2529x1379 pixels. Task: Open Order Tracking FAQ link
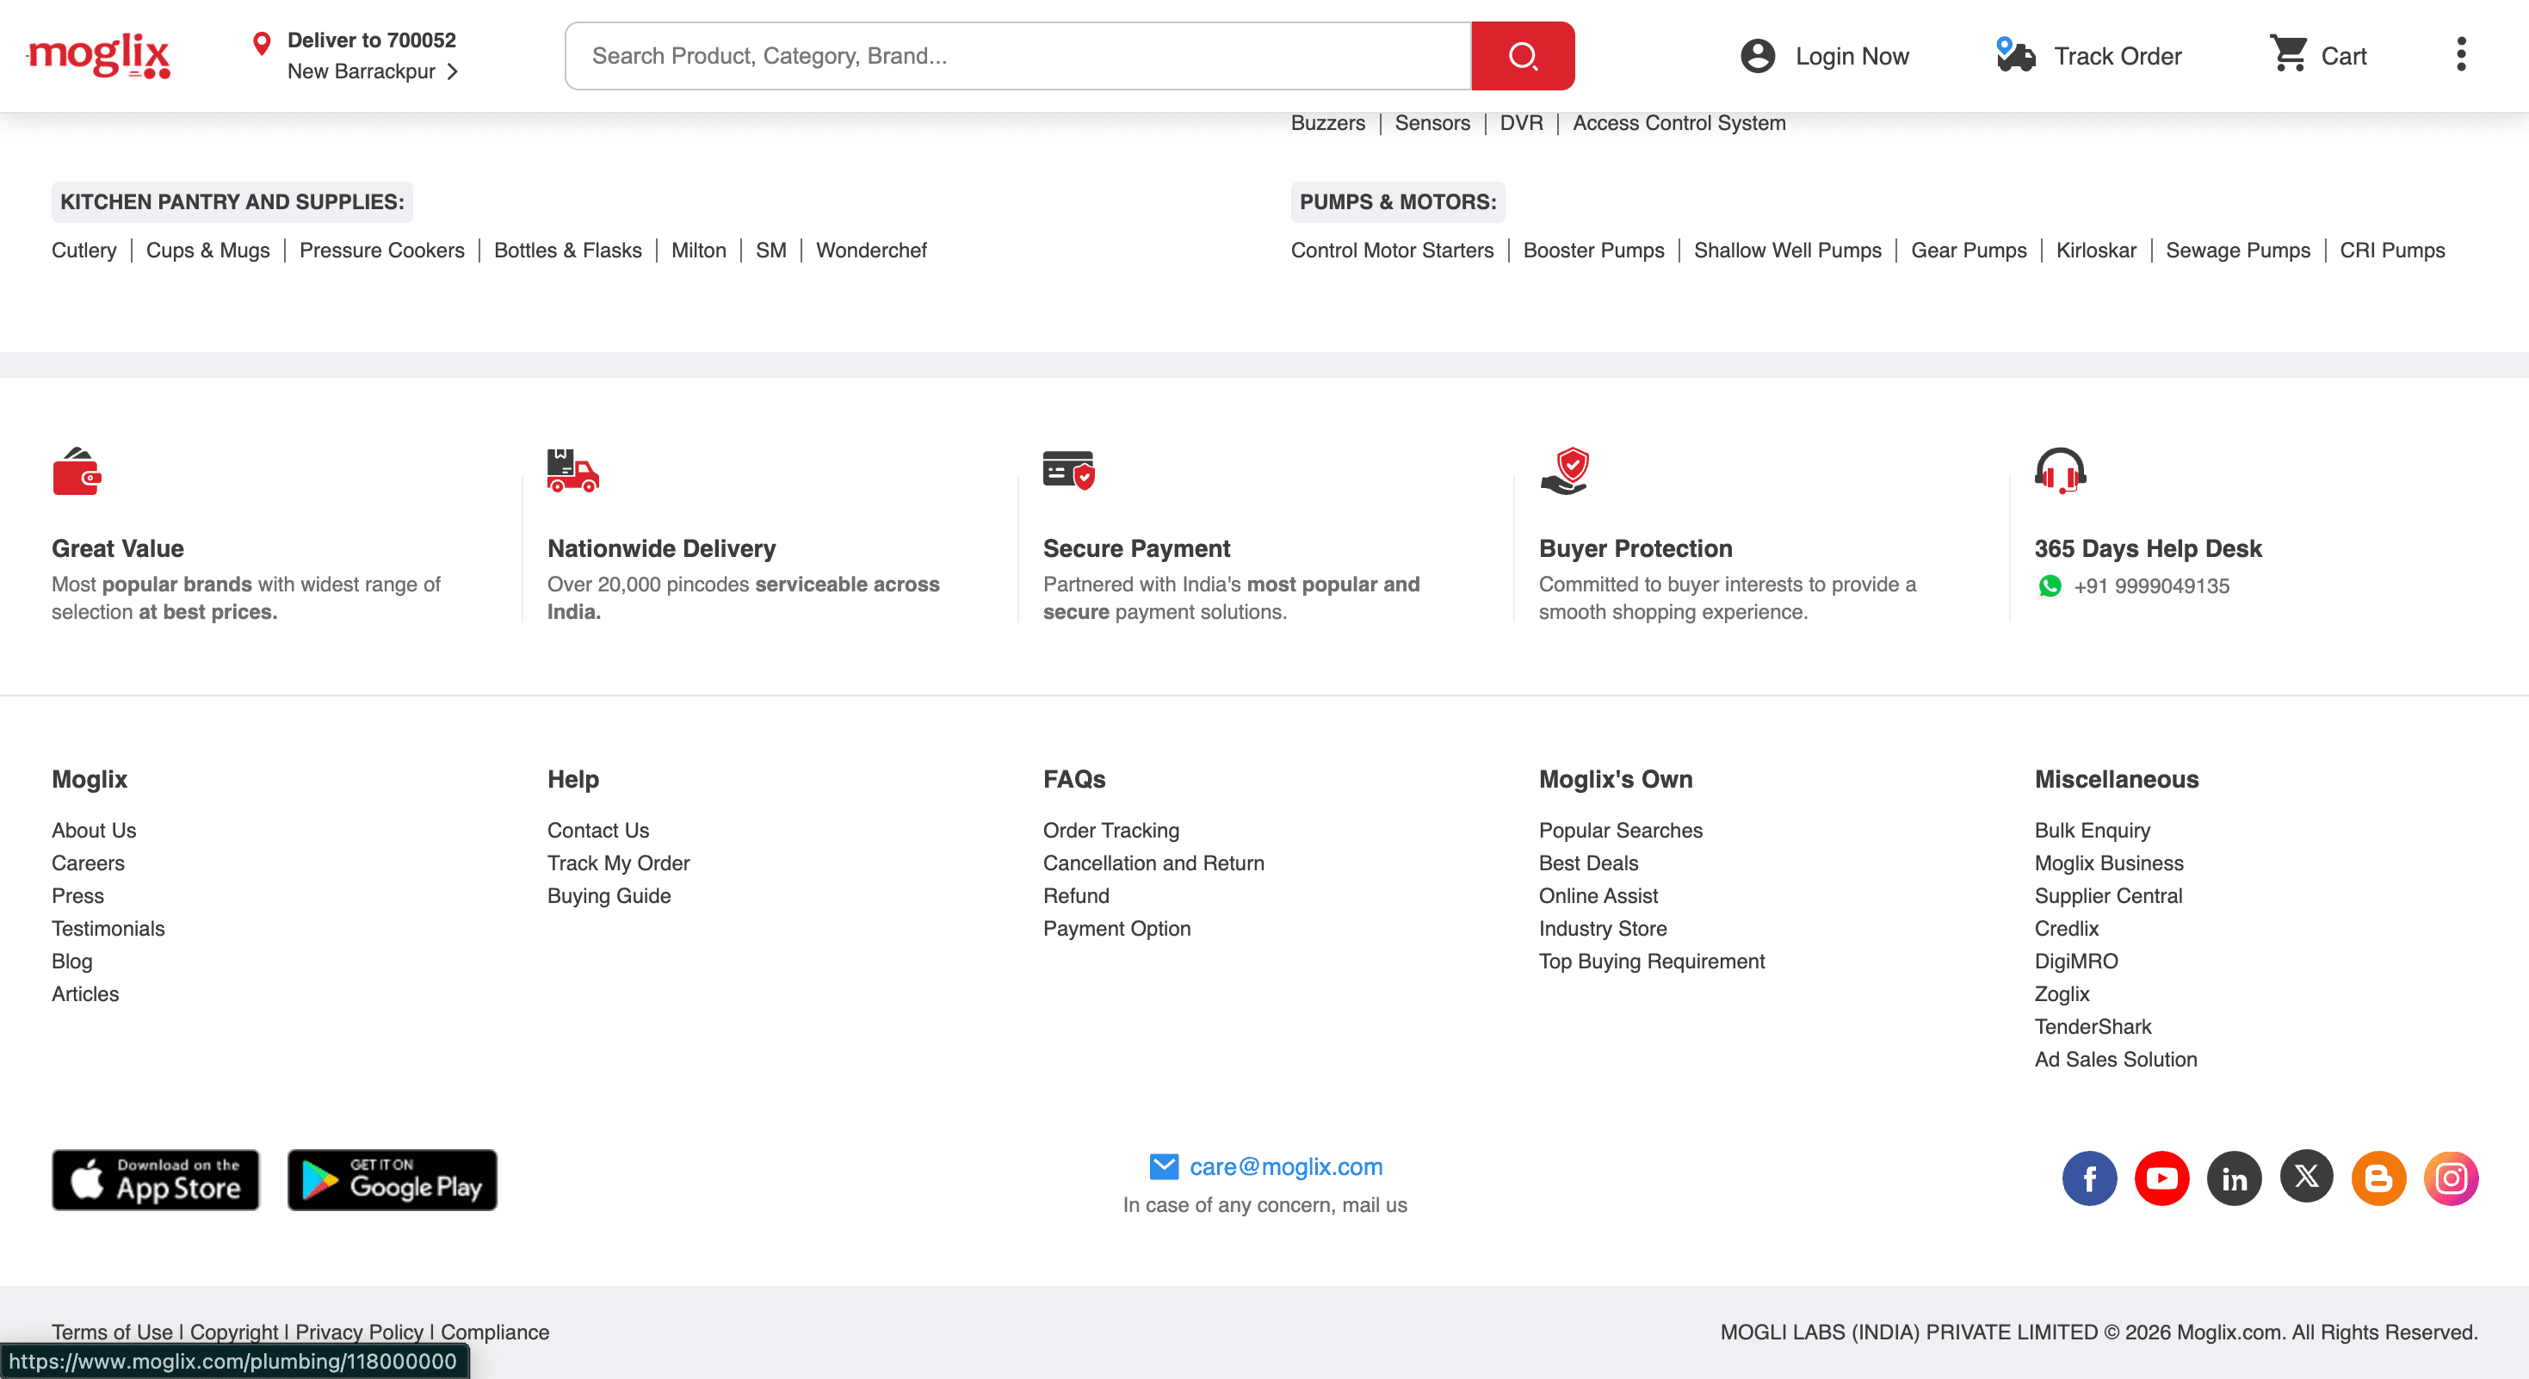tap(1111, 831)
